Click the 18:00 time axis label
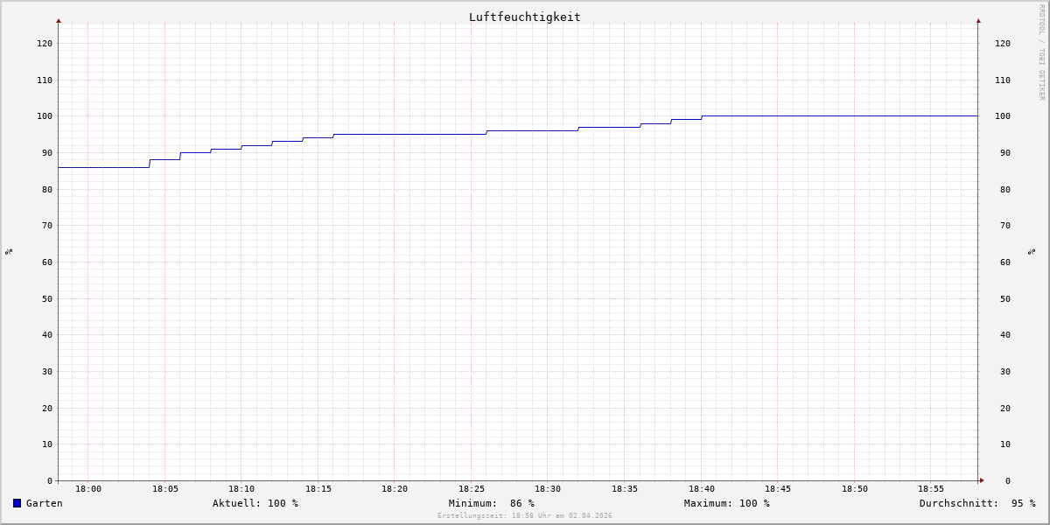The width and height of the screenshot is (1050, 525). click(88, 489)
